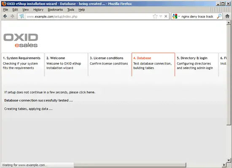Image resolution: width=232 pixels, height=168 pixels.
Task: Open the History menu
Action: pos(38,10)
